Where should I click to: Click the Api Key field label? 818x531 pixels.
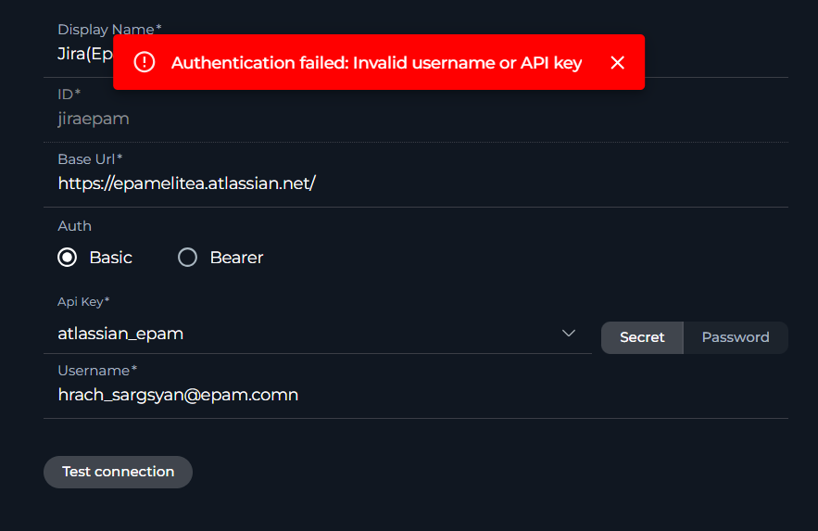pos(83,302)
